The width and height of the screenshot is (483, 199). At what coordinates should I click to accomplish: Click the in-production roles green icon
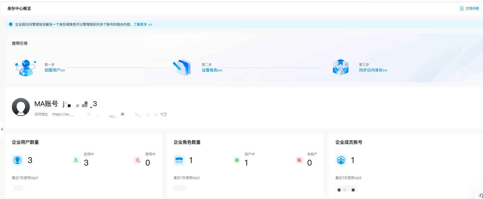pos(237,160)
